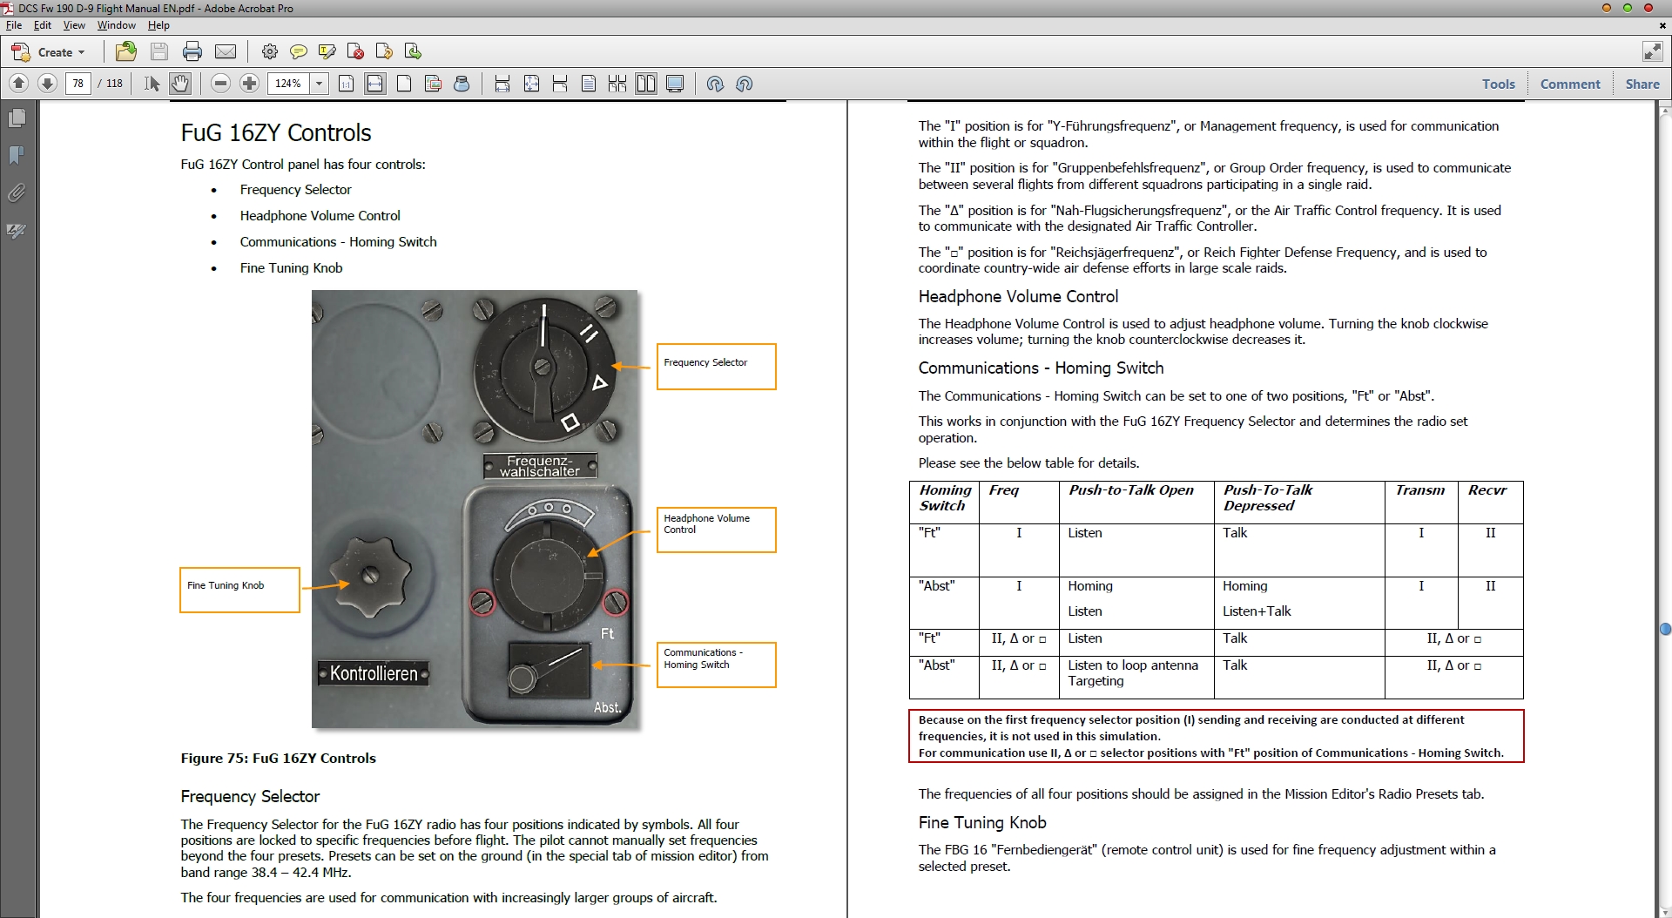The image size is (1672, 918).
Task: Toggle the Hand tool
Action: click(x=180, y=84)
